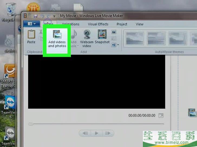
Task: Select the first AutoMovie theme thumbnail
Action: point(134,38)
